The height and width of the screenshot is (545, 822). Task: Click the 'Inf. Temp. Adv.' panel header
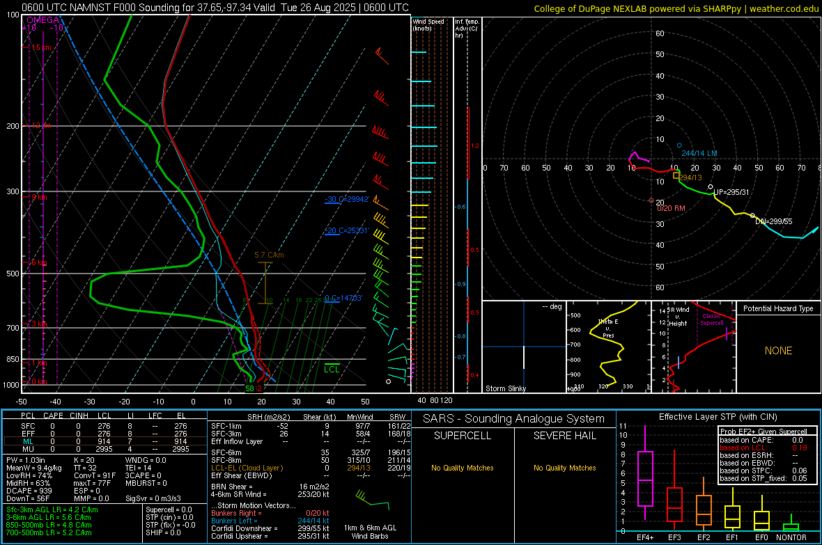467,29
